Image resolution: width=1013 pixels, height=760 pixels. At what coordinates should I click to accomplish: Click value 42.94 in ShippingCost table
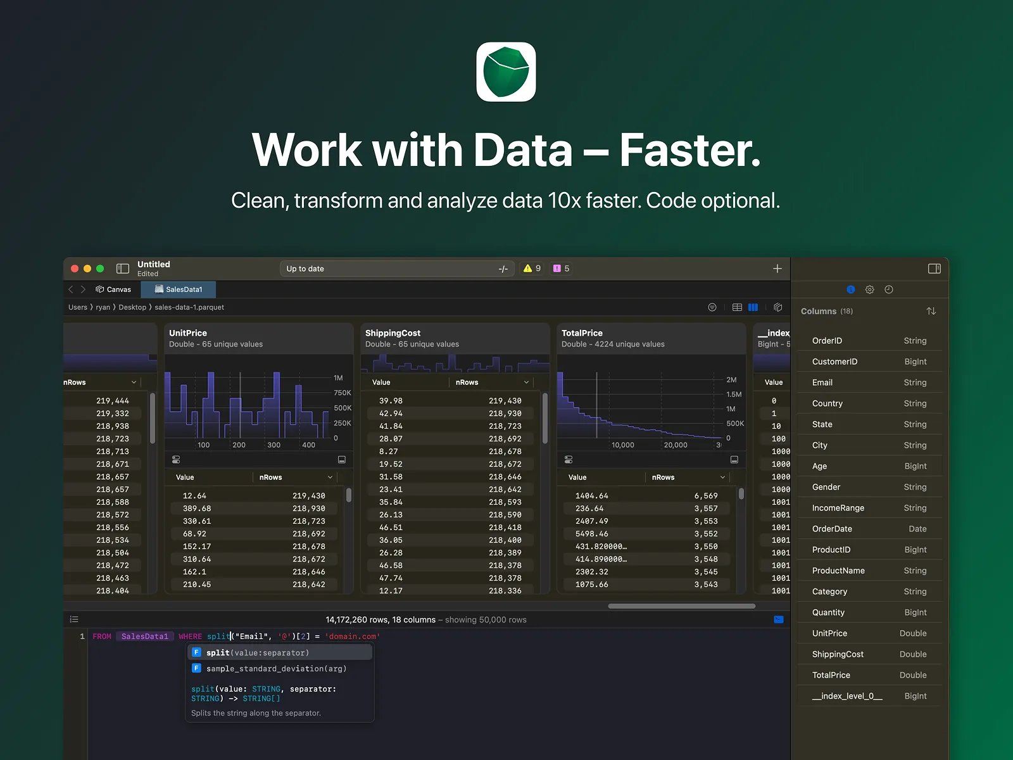click(391, 414)
